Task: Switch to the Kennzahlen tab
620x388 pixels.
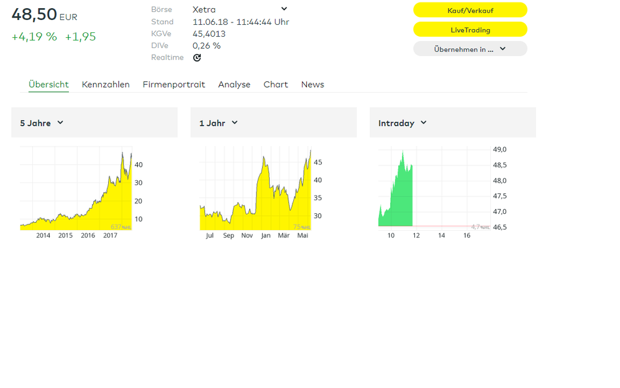Action: 106,85
